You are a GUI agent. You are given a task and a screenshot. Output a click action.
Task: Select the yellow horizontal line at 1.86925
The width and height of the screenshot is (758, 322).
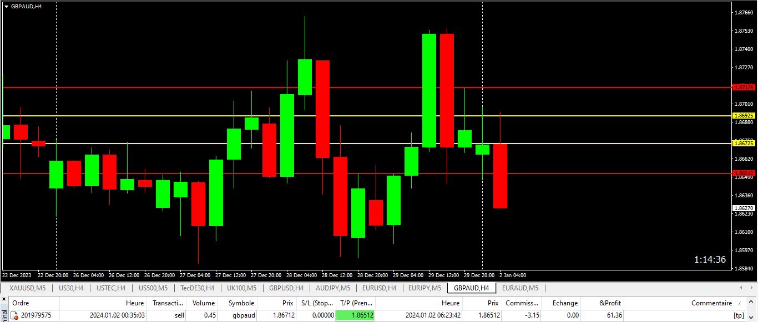pyautogui.click(x=366, y=116)
